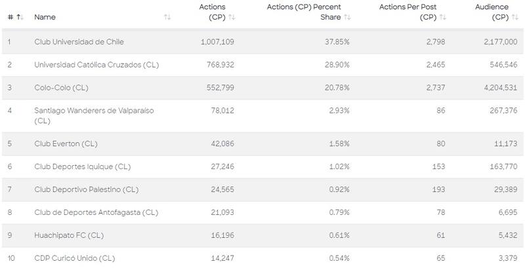Click Actions Per Post header label
The height and width of the screenshot is (268, 525).
tap(408, 7)
